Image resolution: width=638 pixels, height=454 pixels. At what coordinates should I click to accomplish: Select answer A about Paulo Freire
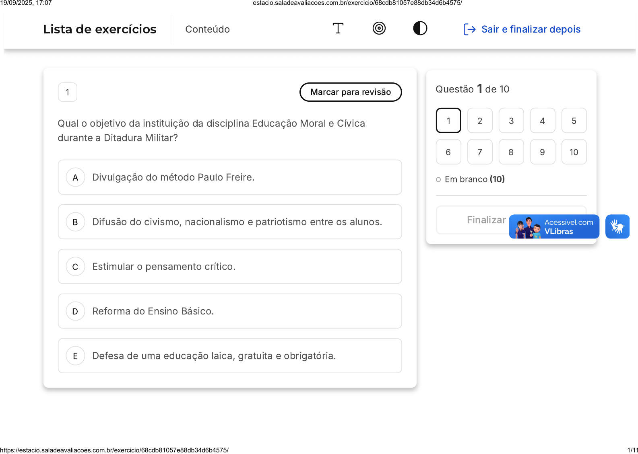point(230,177)
